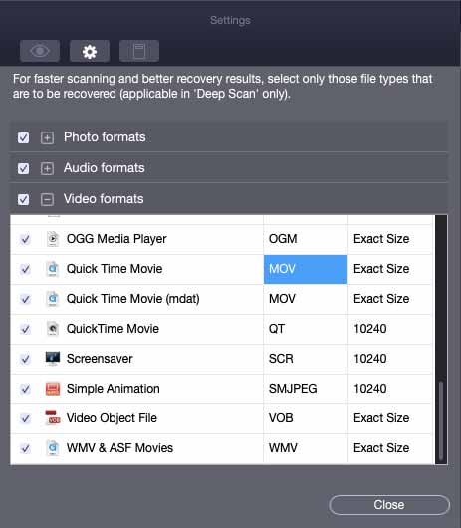Click the Close button
The height and width of the screenshot is (528, 461).
(389, 505)
